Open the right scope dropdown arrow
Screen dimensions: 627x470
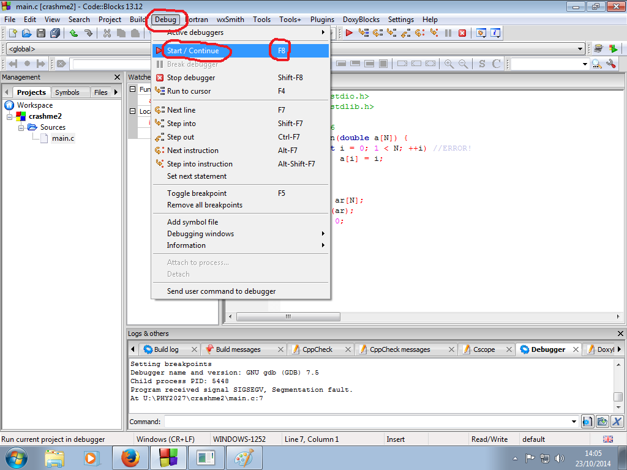580,49
